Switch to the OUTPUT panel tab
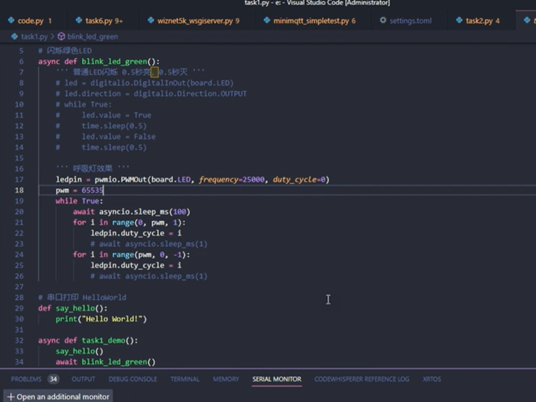Image resolution: width=536 pixels, height=402 pixels. pos(83,379)
